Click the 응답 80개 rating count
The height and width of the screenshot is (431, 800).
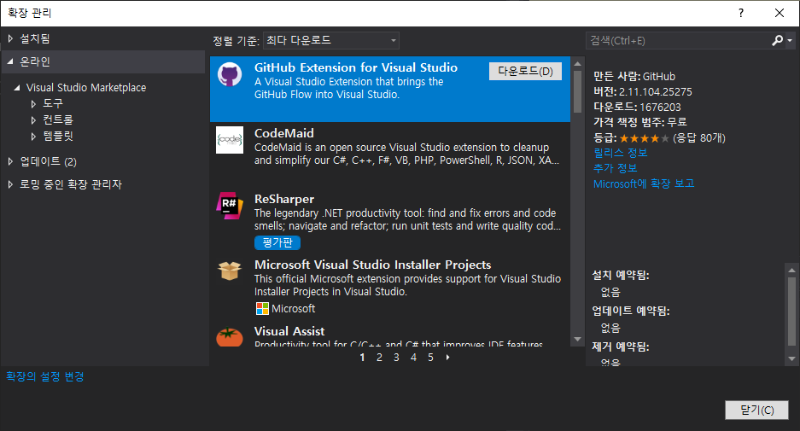click(699, 138)
